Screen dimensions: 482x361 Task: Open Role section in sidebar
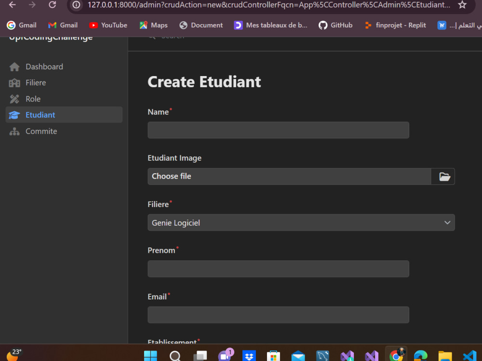[33, 99]
